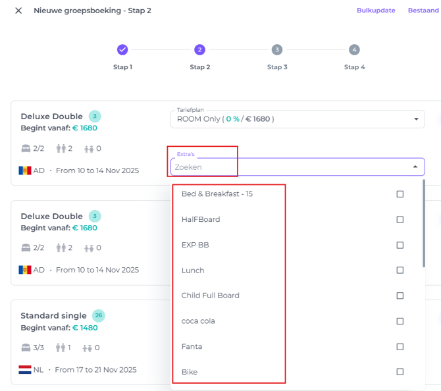Screen dimensions: 441x391
Task: Check the Bed & Breakfast - 15 checkbox
Action: (x=400, y=194)
